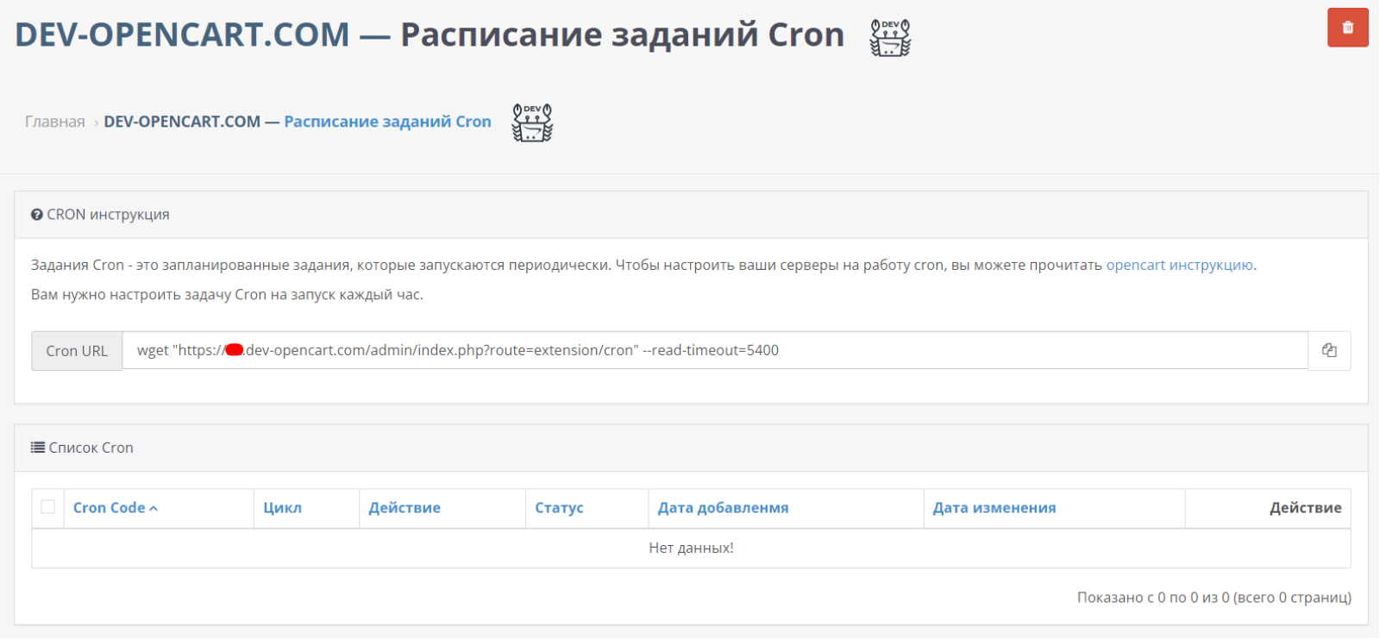Viewport: 1380px width, 639px height.
Task: Click inside the Cron URL wget field
Action: (x=715, y=350)
